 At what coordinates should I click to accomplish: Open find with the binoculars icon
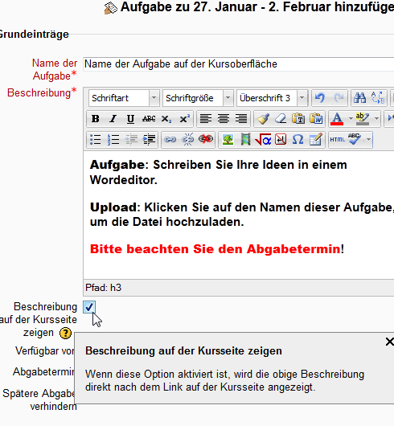[x=359, y=98]
